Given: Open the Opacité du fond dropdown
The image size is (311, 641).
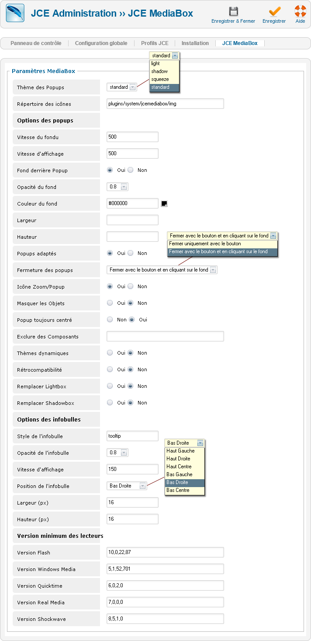Looking at the screenshot, I should pyautogui.click(x=117, y=187).
